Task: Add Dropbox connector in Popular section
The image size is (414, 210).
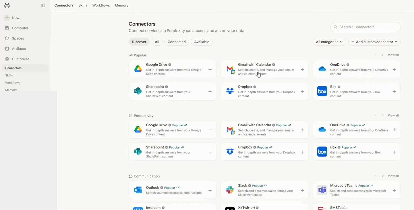Action: point(302,92)
